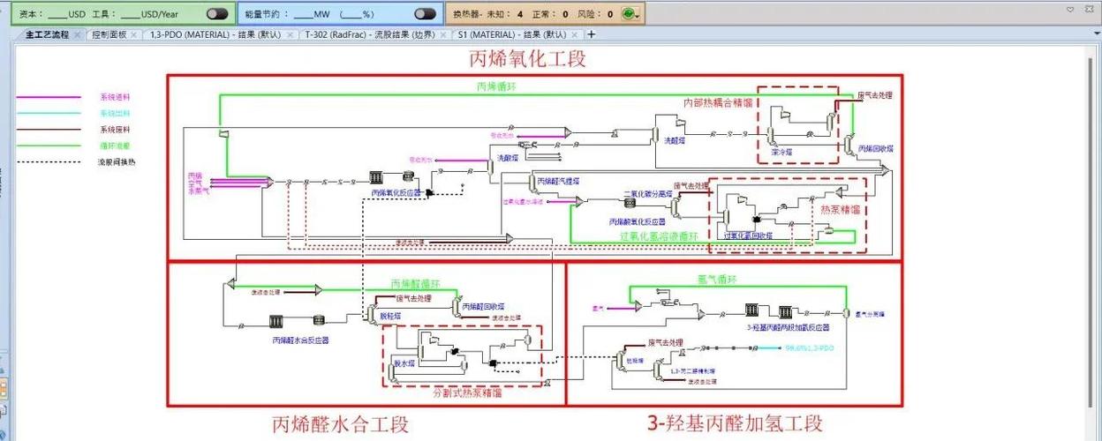The width and height of the screenshot is (1102, 441).
Task: Toggle the energy savings analysis switch
Action: [425, 14]
